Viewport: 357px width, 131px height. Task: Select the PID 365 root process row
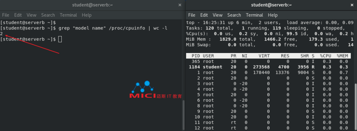point(268,61)
